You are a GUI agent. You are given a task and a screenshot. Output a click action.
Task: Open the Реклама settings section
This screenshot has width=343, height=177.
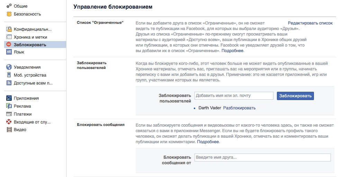(x=22, y=106)
